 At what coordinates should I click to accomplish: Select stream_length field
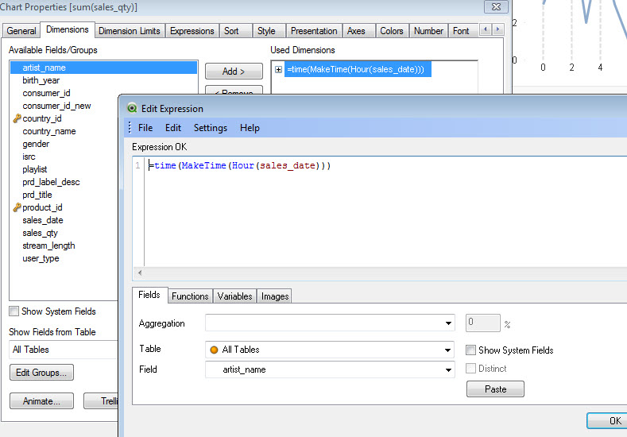48,246
